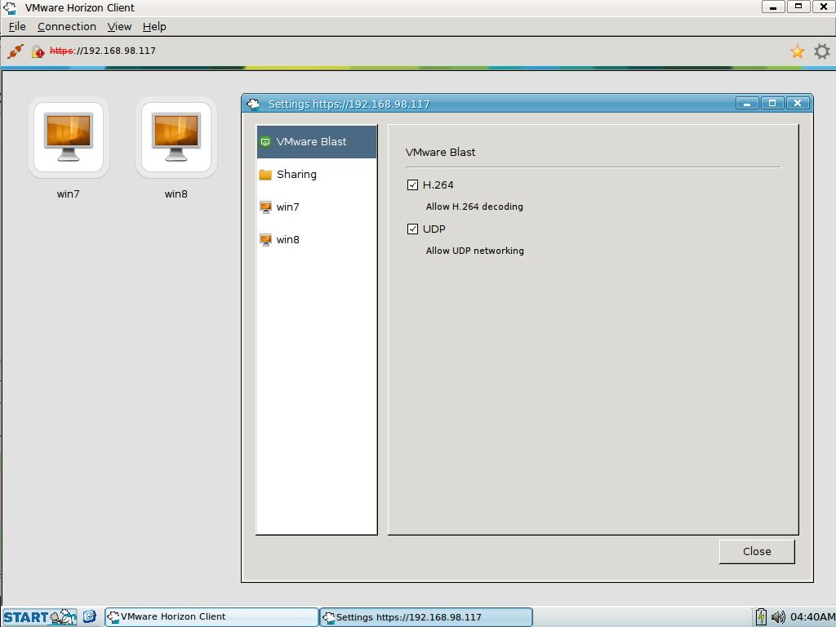Select the VMware Blast display protocol icon
Viewport: 836px width, 627px height.
pyautogui.click(x=265, y=141)
